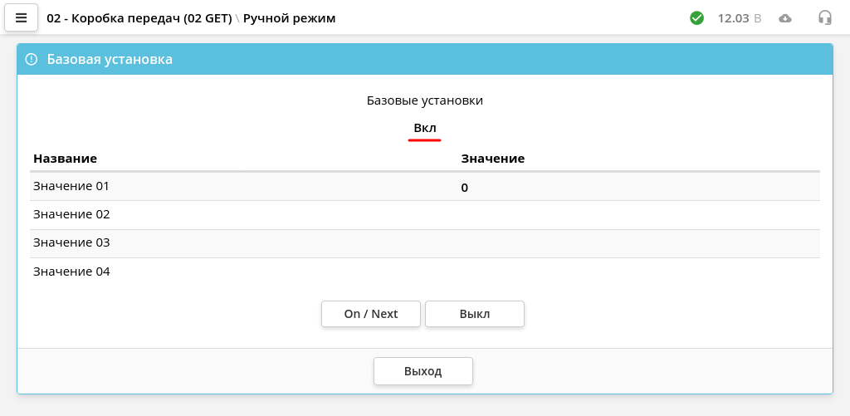The height and width of the screenshot is (416, 850).
Task: Click the value 0 in Значение 01
Action: pos(465,188)
